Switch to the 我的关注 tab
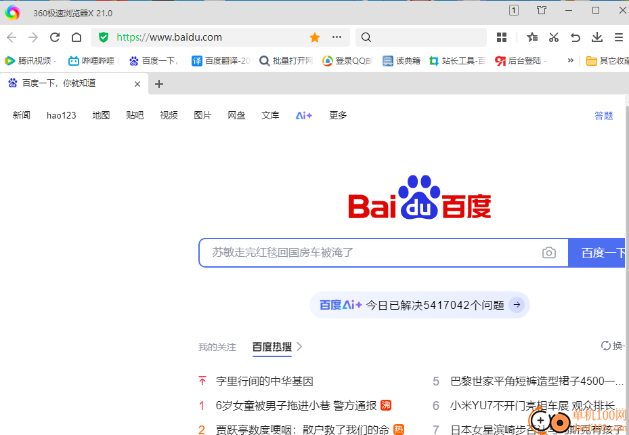The image size is (629, 435). pyautogui.click(x=217, y=347)
